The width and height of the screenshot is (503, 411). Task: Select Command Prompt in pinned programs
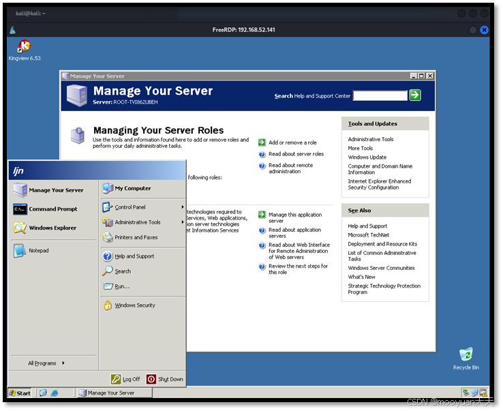[54, 209]
